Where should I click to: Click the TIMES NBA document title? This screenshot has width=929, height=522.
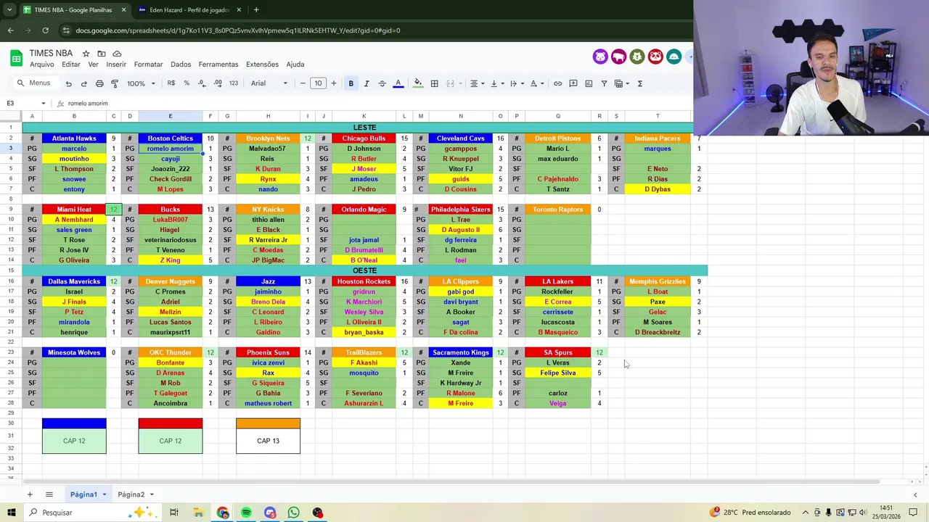pos(51,54)
